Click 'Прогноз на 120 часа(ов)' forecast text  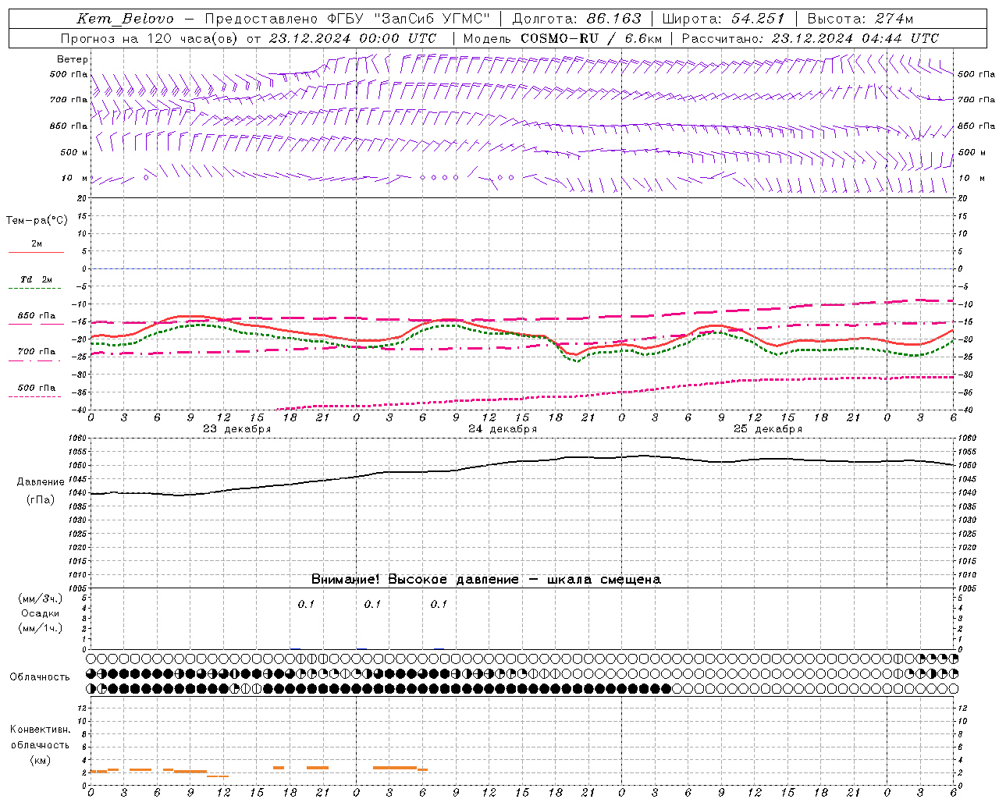pos(151,38)
